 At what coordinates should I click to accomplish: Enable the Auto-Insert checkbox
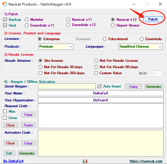pyautogui.click(x=99, y=86)
